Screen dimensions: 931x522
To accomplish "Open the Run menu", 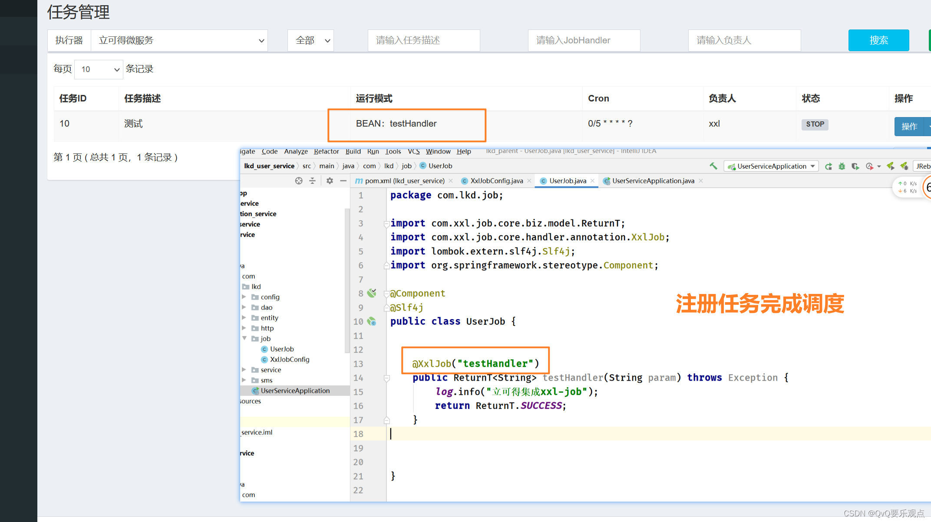I will click(373, 151).
